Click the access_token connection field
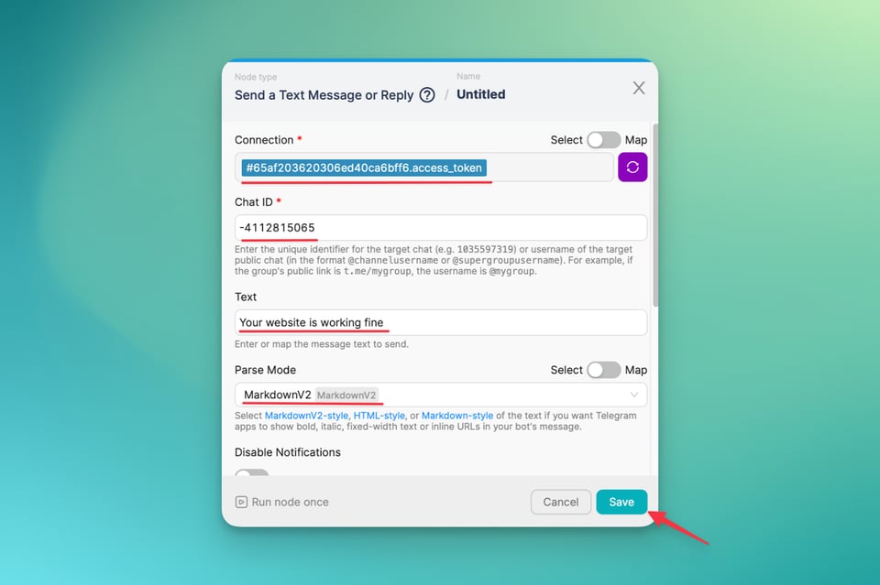This screenshot has height=585, width=880. (x=424, y=168)
